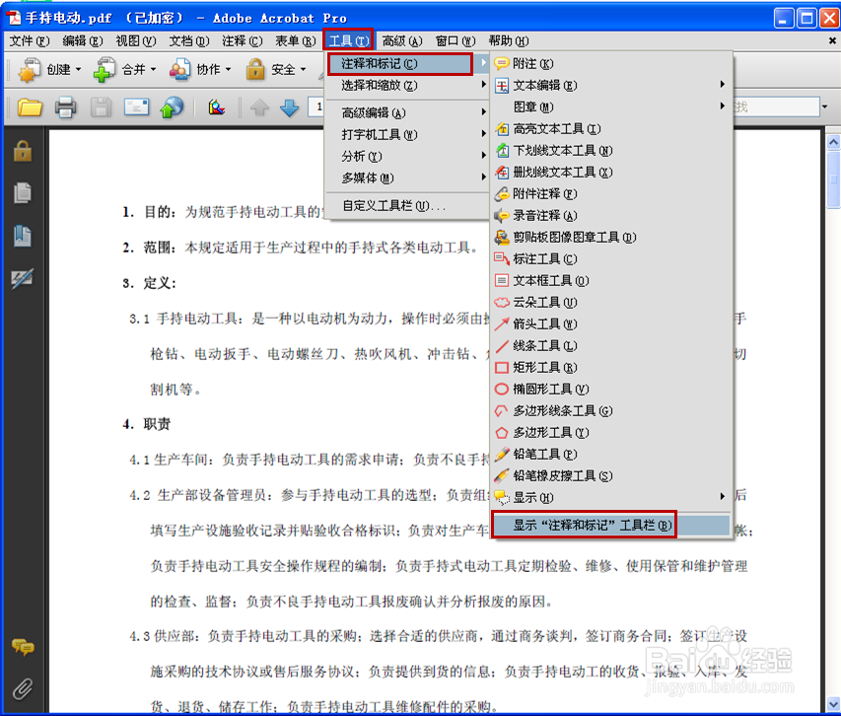Open the Attachments panel via paperclip icon

click(22, 688)
